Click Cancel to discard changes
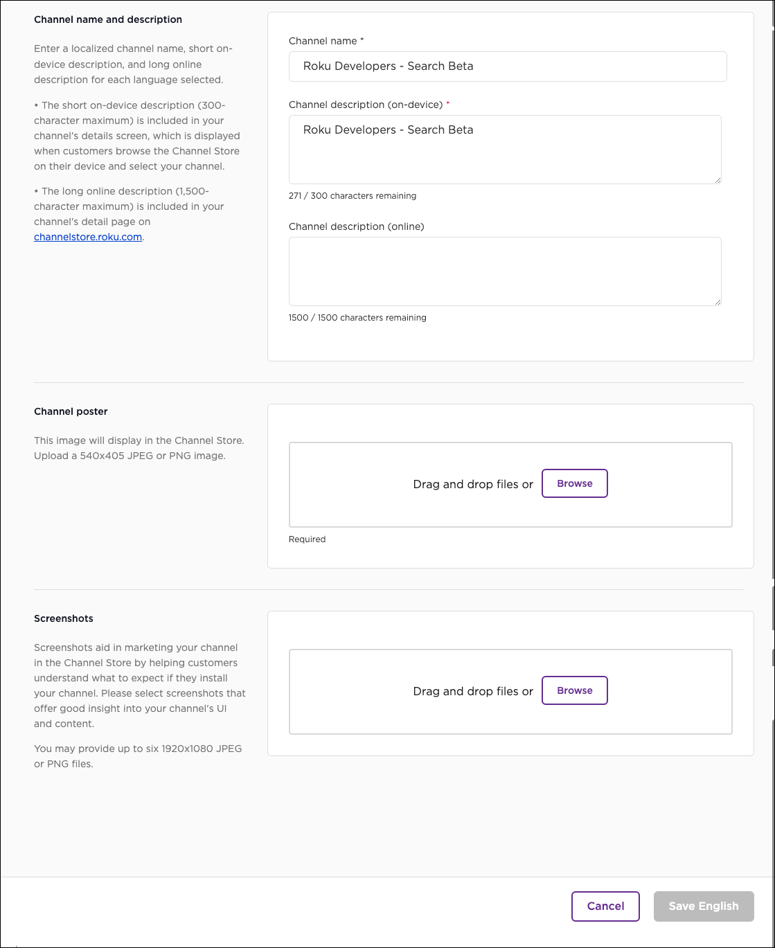This screenshot has height=948, width=775. (605, 906)
